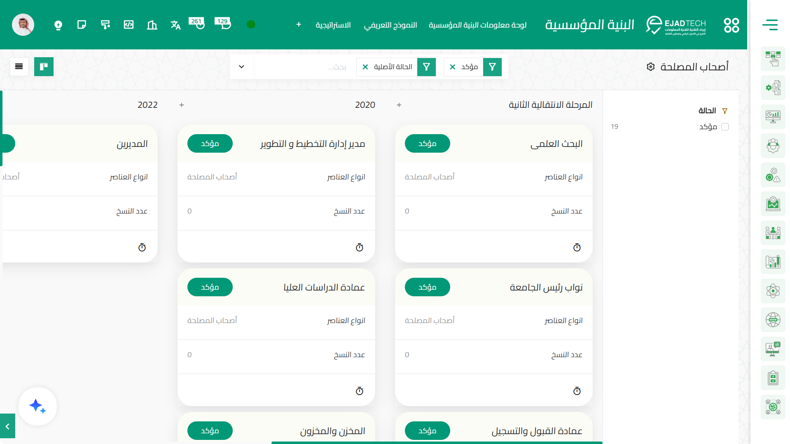Open the sidebar gear documents icon
The width and height of the screenshot is (790, 444).
(773, 88)
